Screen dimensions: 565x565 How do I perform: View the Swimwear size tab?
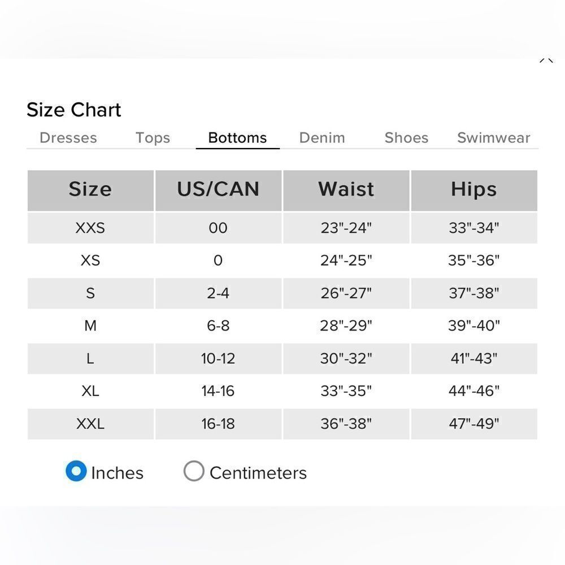(x=494, y=138)
